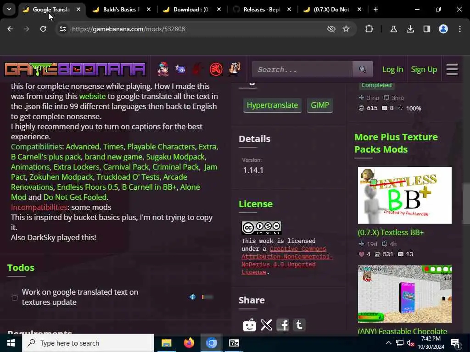This screenshot has height=352, width=470.
Task: Open the Sign Up link
Action: point(424,70)
